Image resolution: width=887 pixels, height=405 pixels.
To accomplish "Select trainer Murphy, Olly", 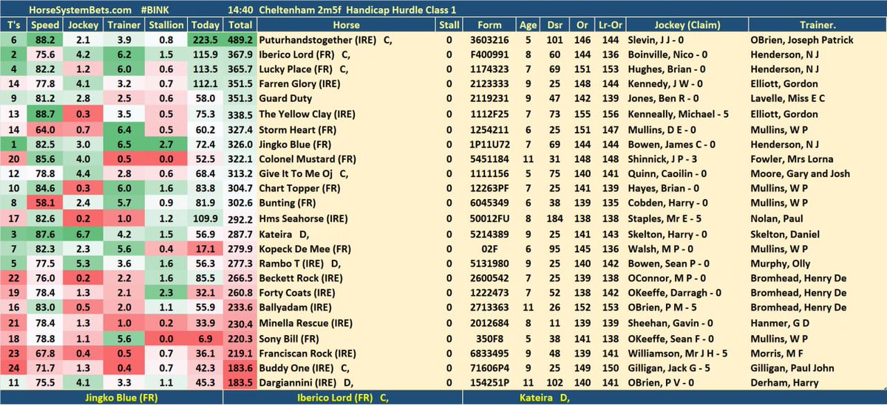I will click(x=779, y=263).
